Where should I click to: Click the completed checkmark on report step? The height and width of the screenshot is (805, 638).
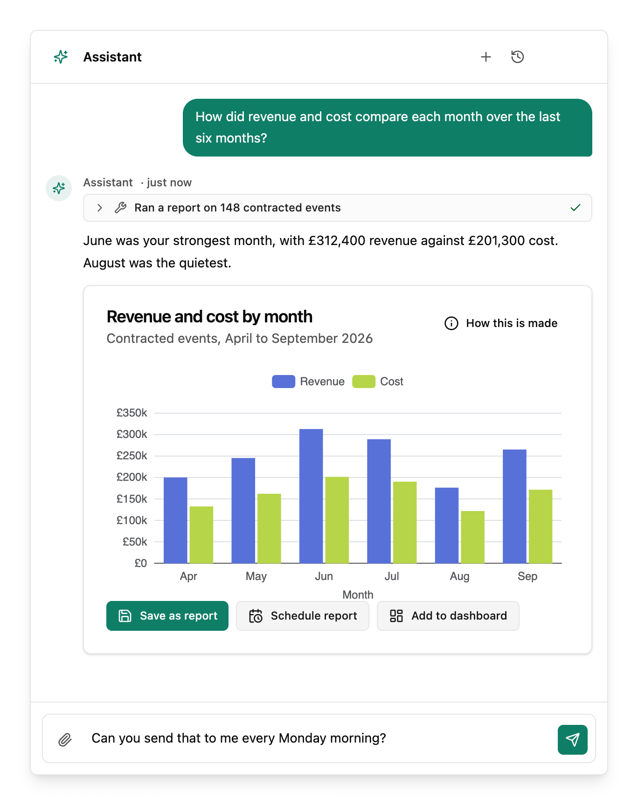point(576,208)
